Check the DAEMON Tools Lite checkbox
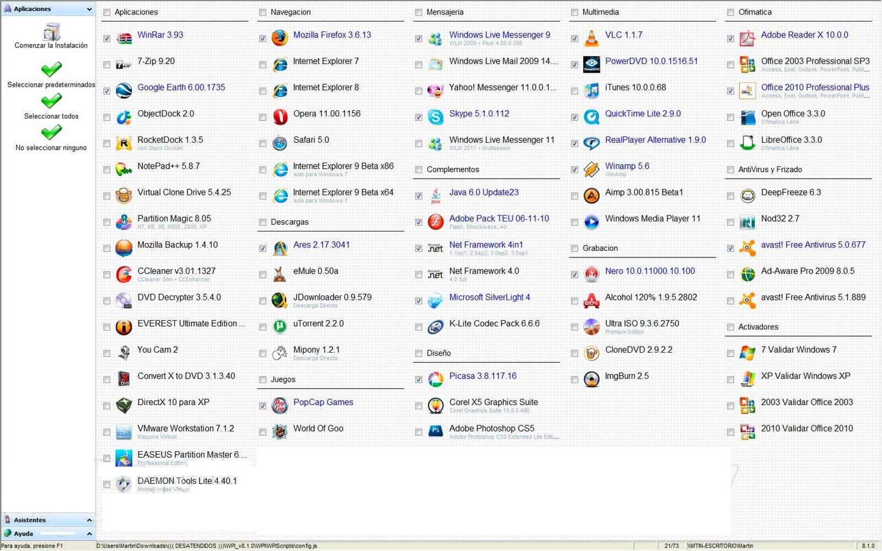 pos(107,485)
